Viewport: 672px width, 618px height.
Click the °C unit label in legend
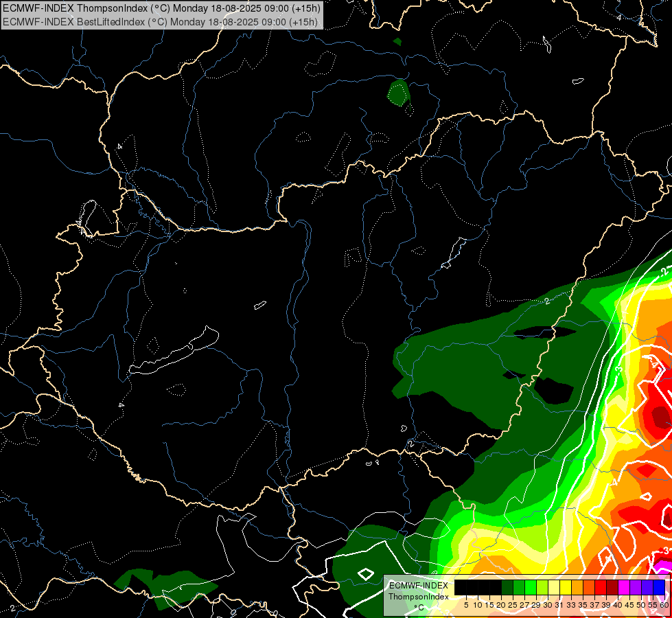(419, 607)
